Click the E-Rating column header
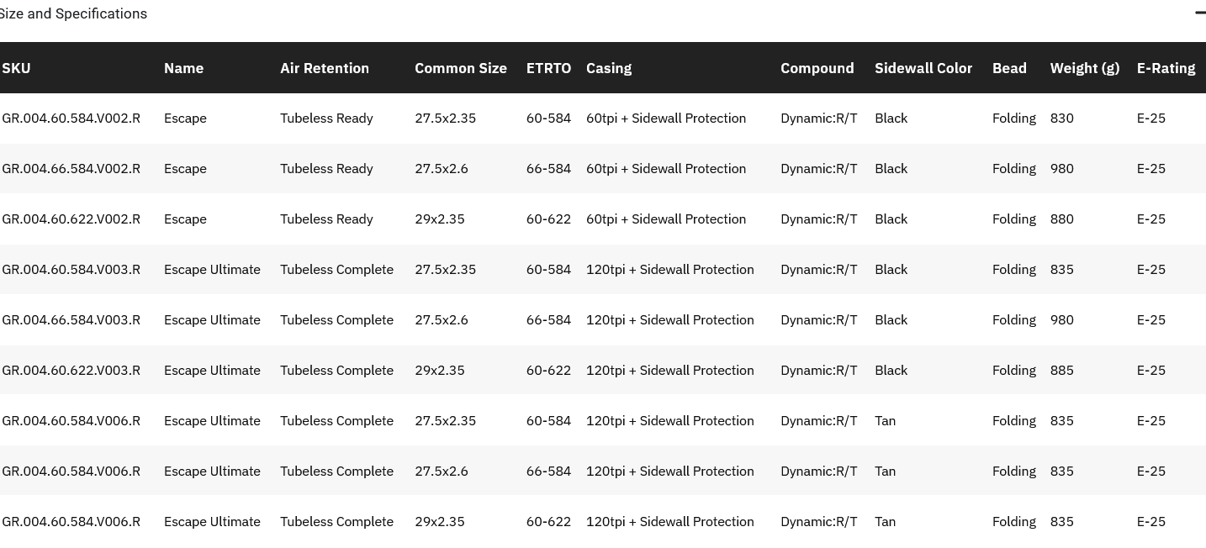 [1166, 68]
